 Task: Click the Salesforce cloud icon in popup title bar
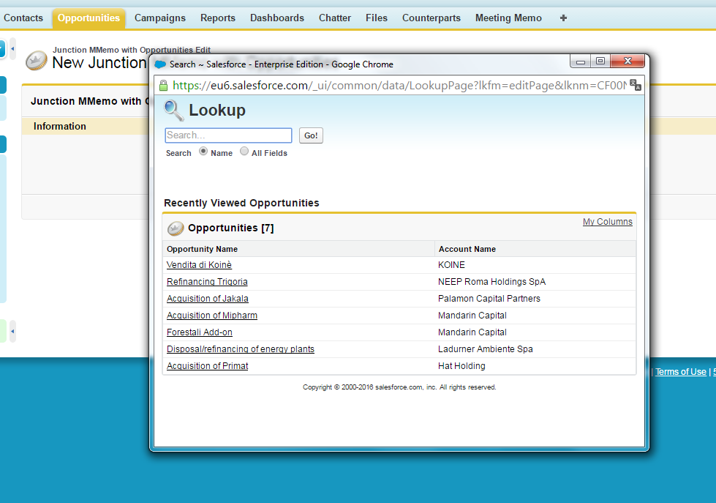(x=160, y=64)
